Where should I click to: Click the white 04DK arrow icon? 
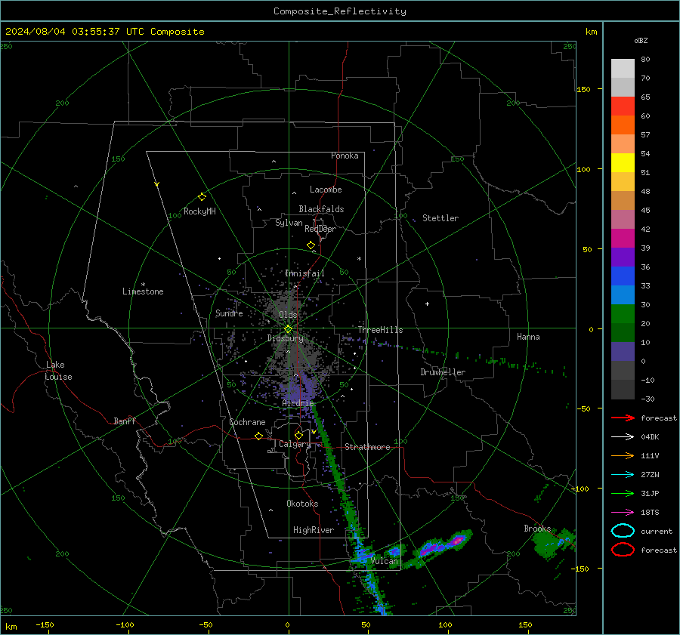pyautogui.click(x=623, y=437)
